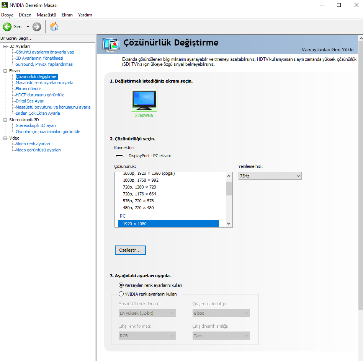Open Masaüstü renk ayarlarını ayarla
The height and width of the screenshot is (361, 363).
44,83
